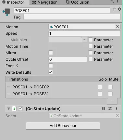This screenshot has width=123, height=140.
Task: Switch to the Navigation tab
Action: tap(45, 2)
